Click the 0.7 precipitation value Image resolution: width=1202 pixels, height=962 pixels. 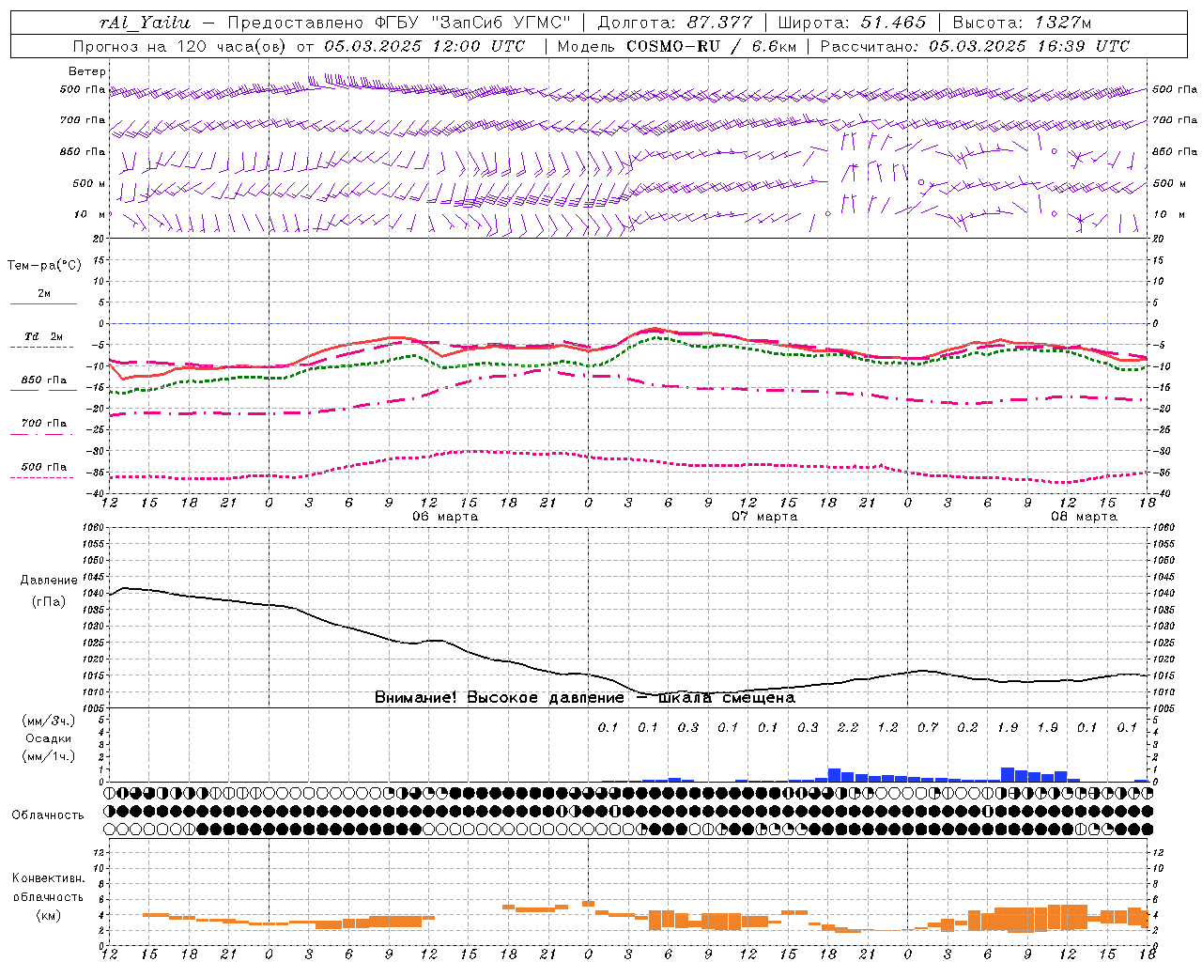[928, 727]
